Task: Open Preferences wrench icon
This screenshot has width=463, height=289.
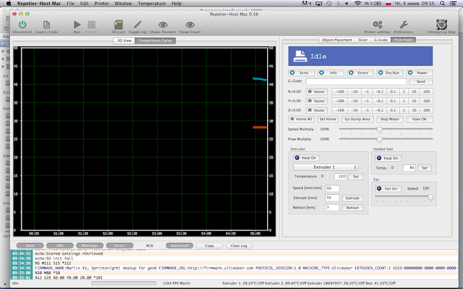Action: pos(404,25)
